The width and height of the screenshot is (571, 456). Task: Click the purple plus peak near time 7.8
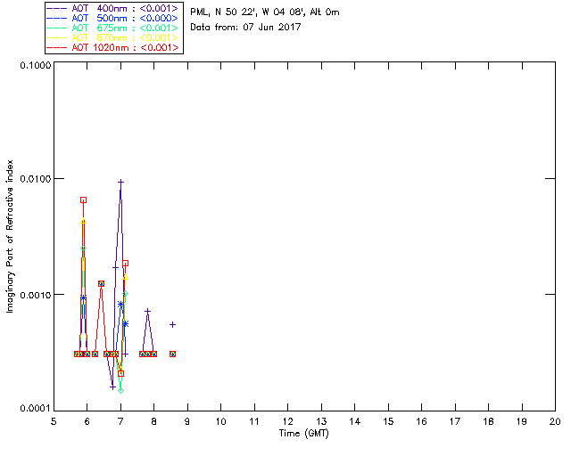[x=147, y=311]
